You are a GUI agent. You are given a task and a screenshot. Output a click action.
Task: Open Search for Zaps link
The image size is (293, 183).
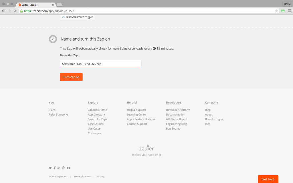pyautogui.click(x=98, y=119)
